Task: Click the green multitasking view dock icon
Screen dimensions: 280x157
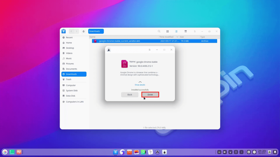Action: pyautogui.click(x=12, y=152)
